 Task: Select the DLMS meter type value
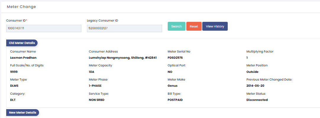point(14,86)
